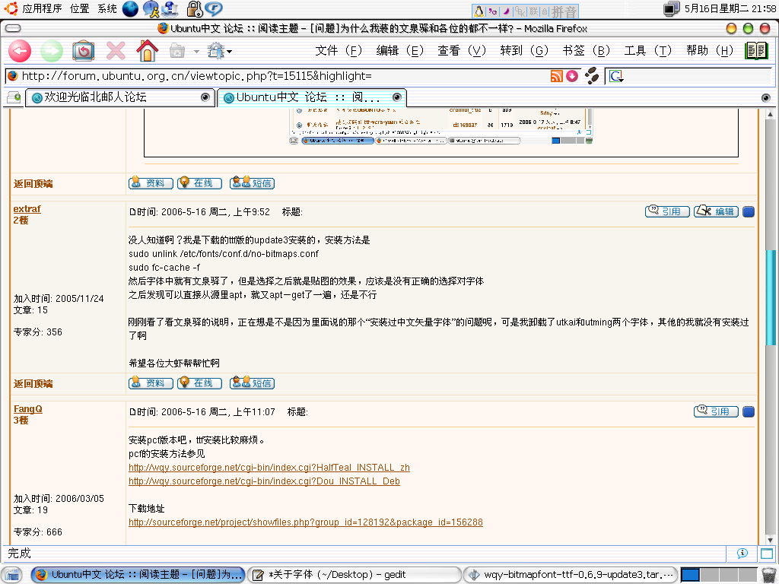This screenshot has height=584, width=779.
Task: Close the Ubuntu中文 论坛 tab
Action: click(x=396, y=97)
